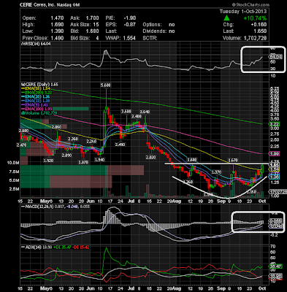Screen dimensions: 287x292
Task: Click the pink 1.99 right-axis tag
Action: [x=274, y=153]
